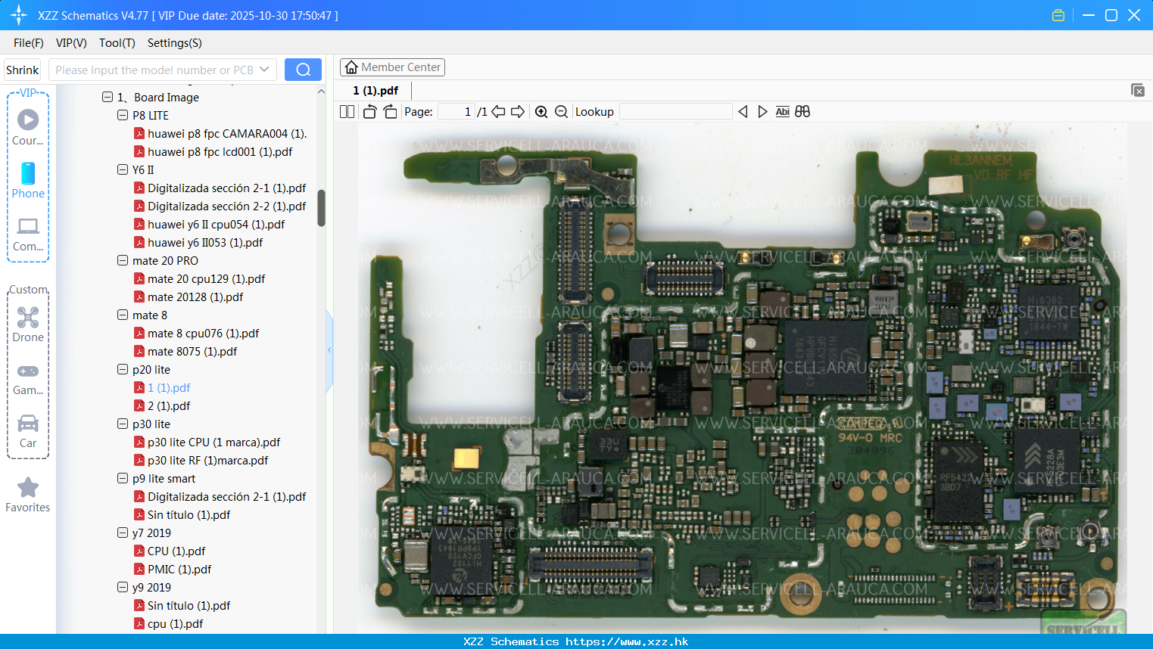Open mate 8 cpu076 (1).pdf
The height and width of the screenshot is (649, 1153).
203,333
